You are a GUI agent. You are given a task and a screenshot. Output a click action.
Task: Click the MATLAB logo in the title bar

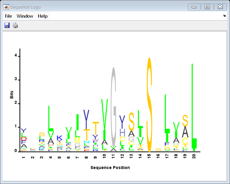click(6, 7)
